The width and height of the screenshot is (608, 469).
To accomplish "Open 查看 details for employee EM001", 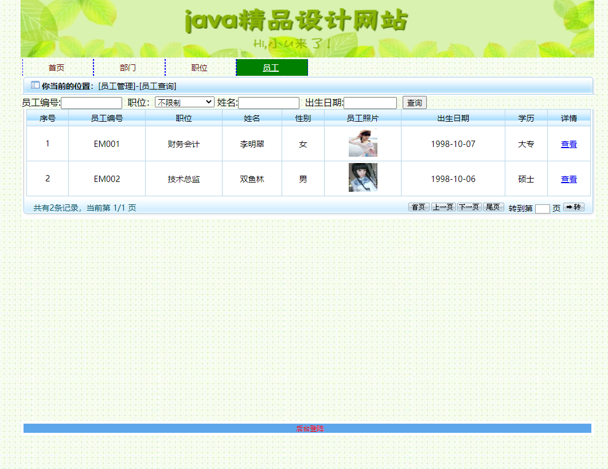I will (568, 144).
